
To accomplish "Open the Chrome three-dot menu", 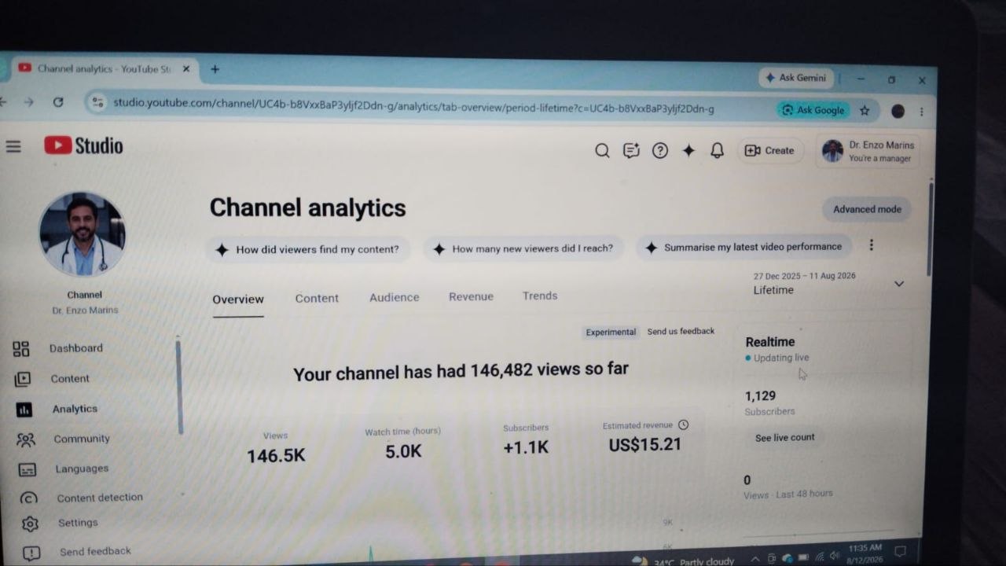I will click(921, 112).
